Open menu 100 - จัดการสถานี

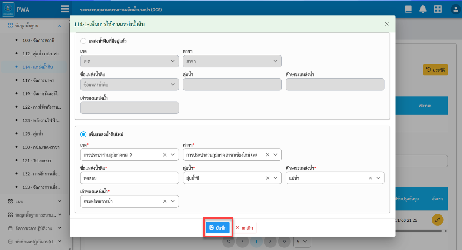point(39,40)
